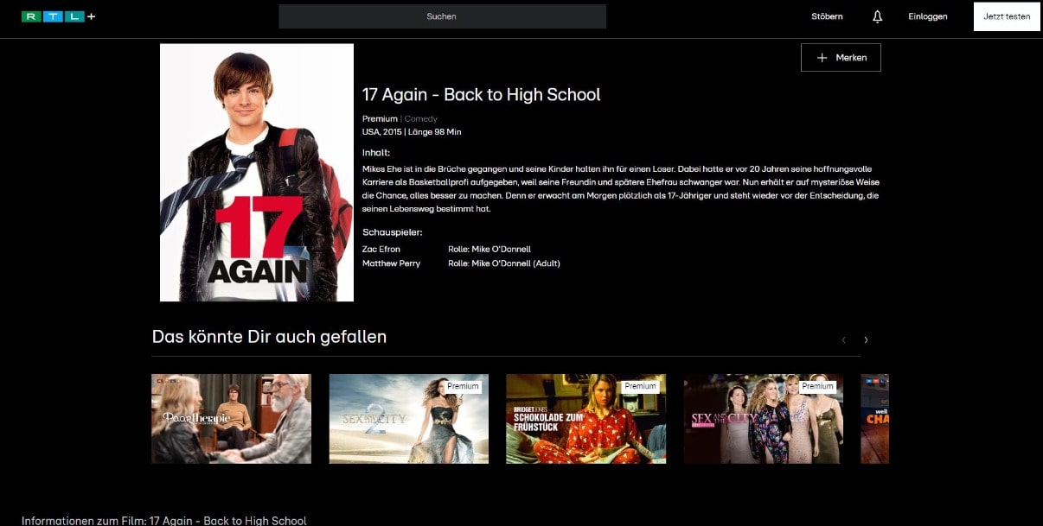The image size is (1043, 526).
Task: Open the RTL+ logo home link
Action: coord(58,16)
